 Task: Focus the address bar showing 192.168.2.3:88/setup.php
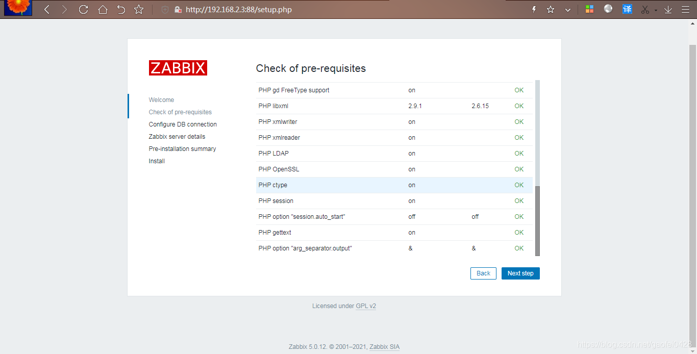(239, 9)
